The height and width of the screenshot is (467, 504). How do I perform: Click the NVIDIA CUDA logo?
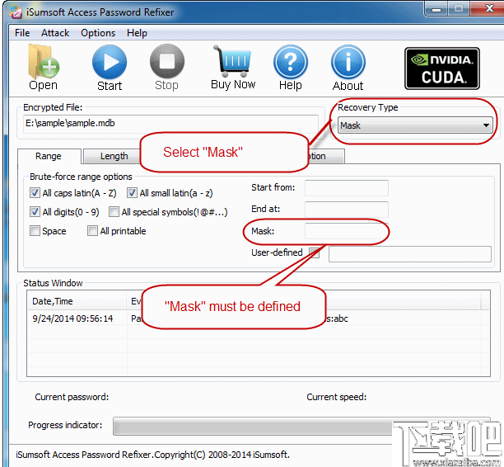coord(442,68)
